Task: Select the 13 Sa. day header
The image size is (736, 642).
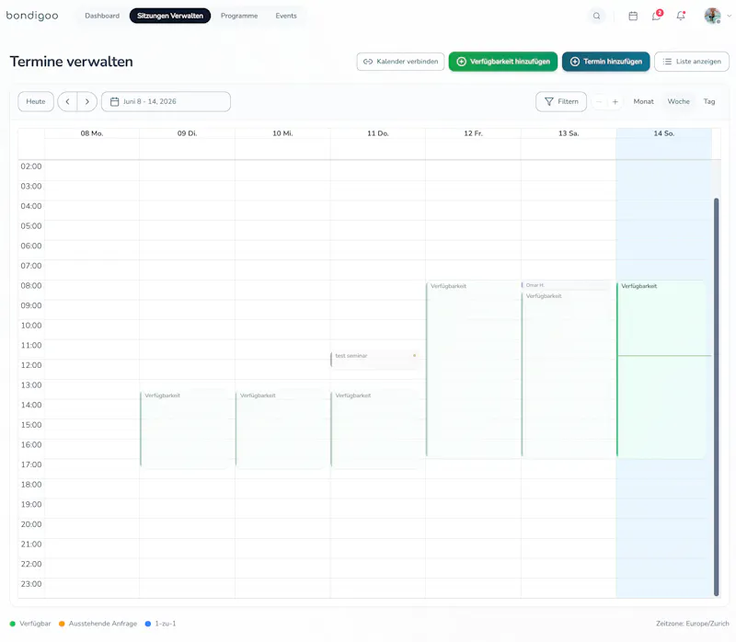Action: click(x=569, y=133)
